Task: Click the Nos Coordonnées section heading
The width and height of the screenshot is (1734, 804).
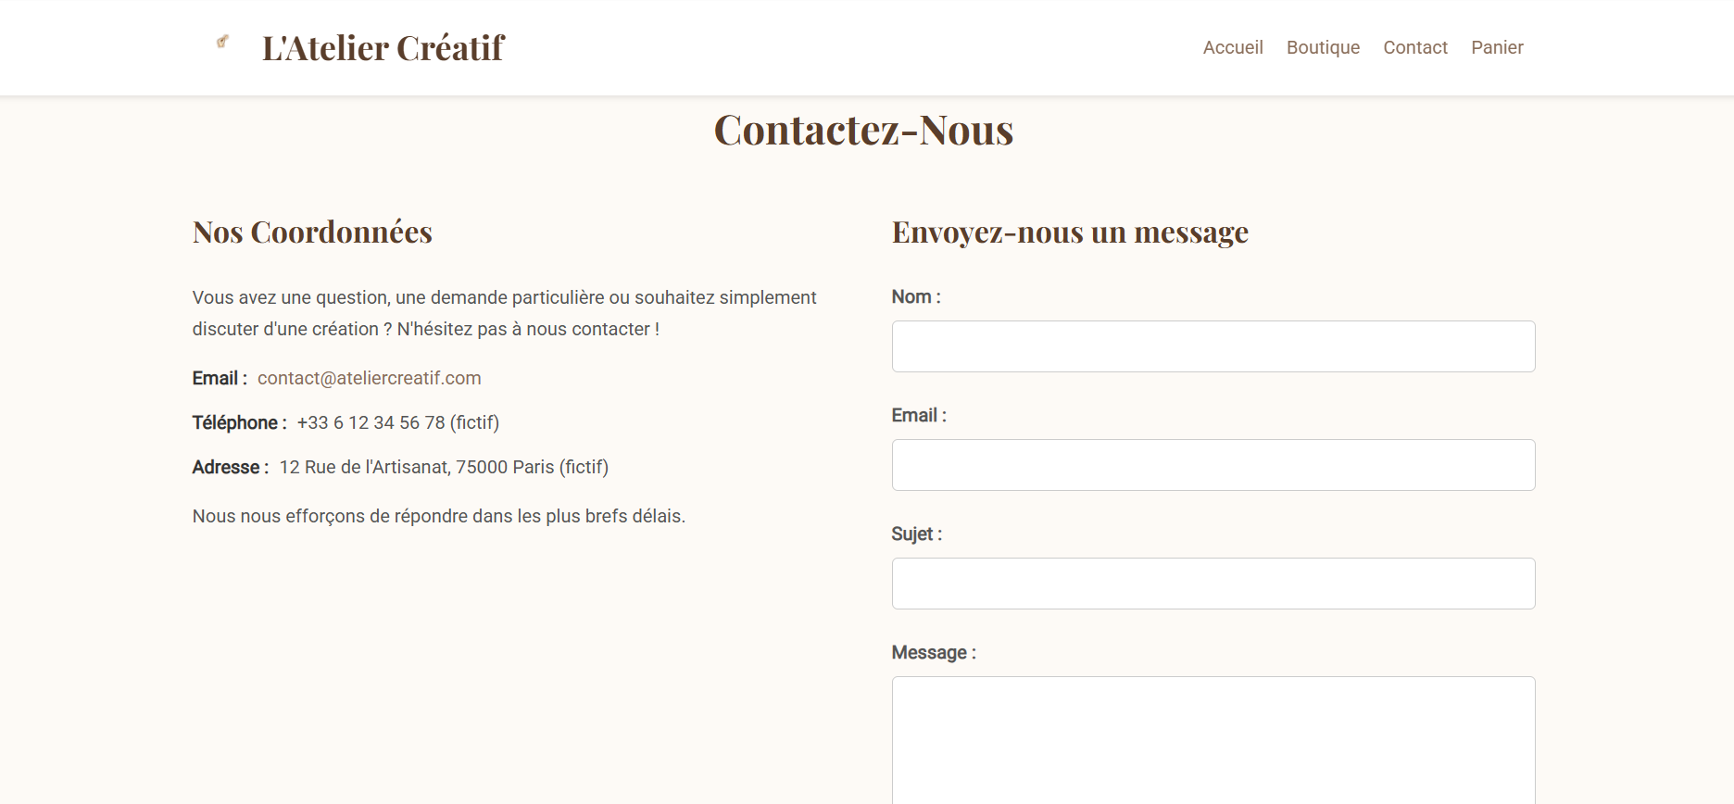Action: click(x=312, y=232)
